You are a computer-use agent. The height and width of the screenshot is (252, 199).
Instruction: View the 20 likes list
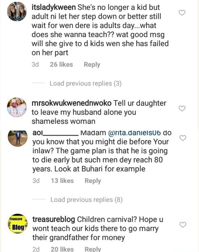point(62,249)
